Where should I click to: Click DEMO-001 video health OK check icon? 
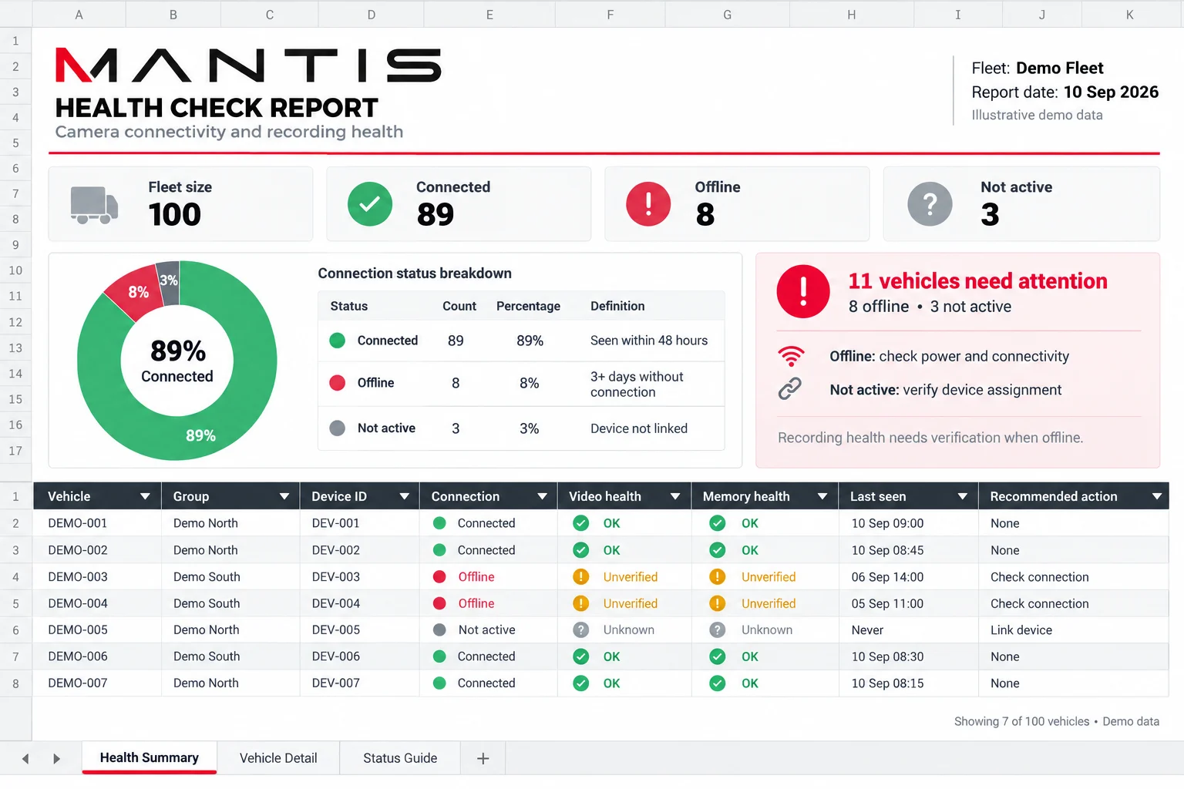(x=581, y=523)
